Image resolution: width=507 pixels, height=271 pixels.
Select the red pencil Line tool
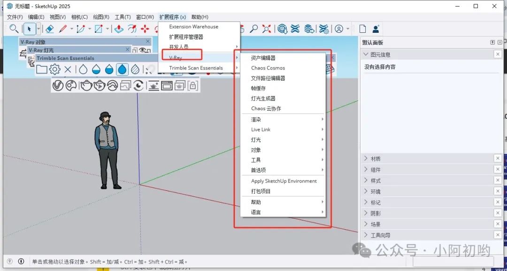(x=63, y=29)
